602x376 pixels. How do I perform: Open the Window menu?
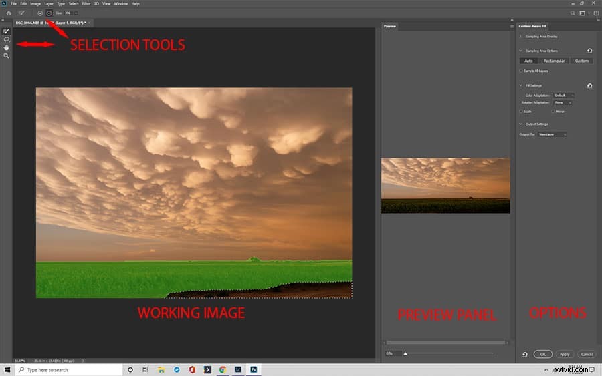pos(121,4)
